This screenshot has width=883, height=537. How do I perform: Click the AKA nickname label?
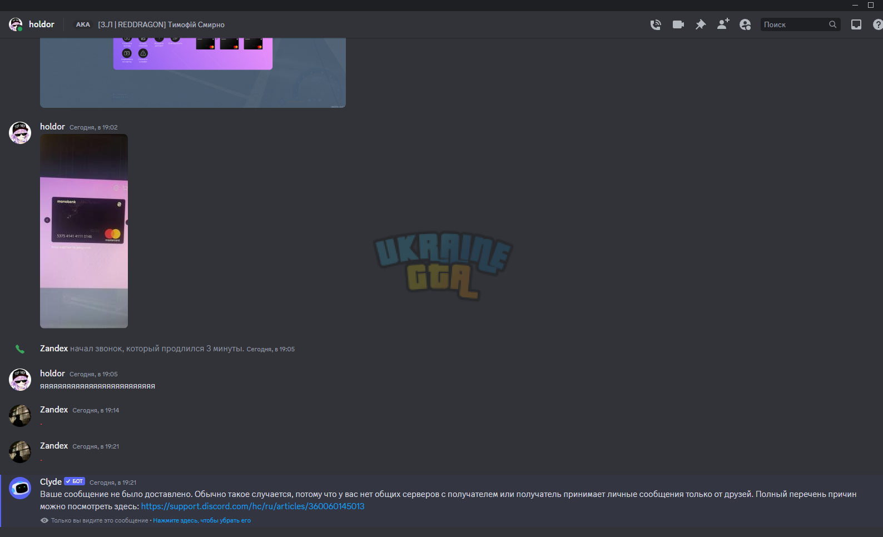(x=83, y=24)
